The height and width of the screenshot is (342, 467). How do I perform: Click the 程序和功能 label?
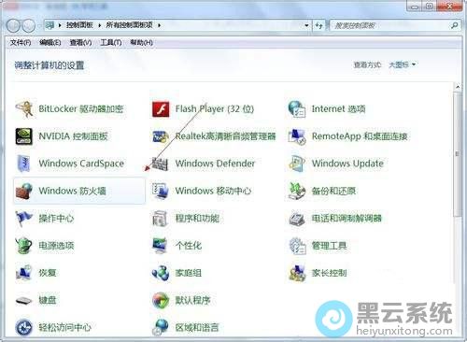click(x=197, y=218)
